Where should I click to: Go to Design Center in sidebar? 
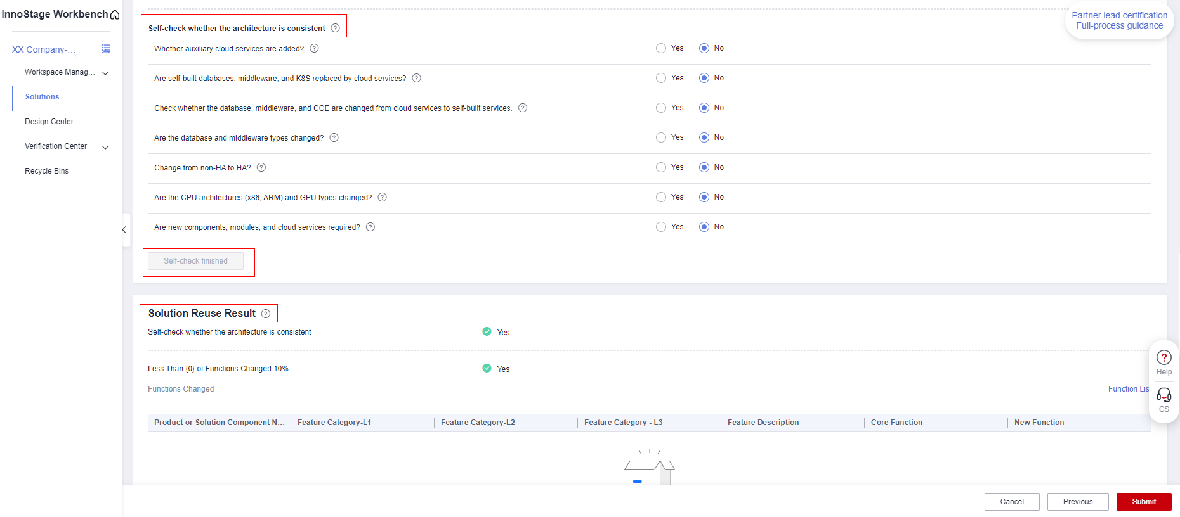pos(49,122)
